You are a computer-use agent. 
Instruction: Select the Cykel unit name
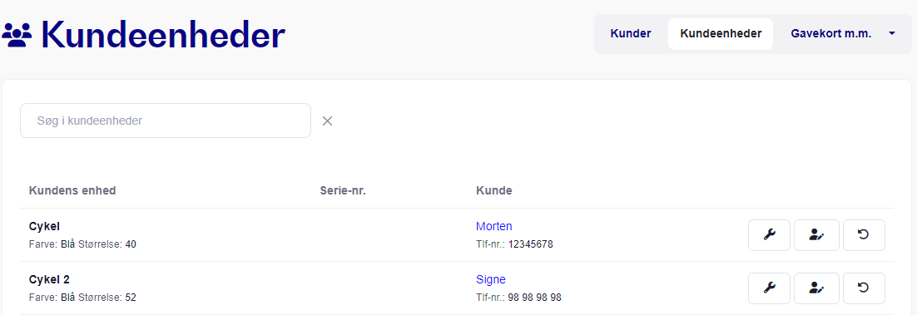click(44, 226)
